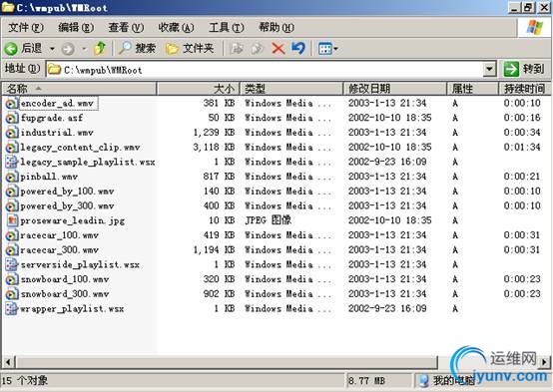Toggle the Folders (文件夹) pane button
The width and height of the screenshot is (553, 392).
pyautogui.click(x=190, y=48)
